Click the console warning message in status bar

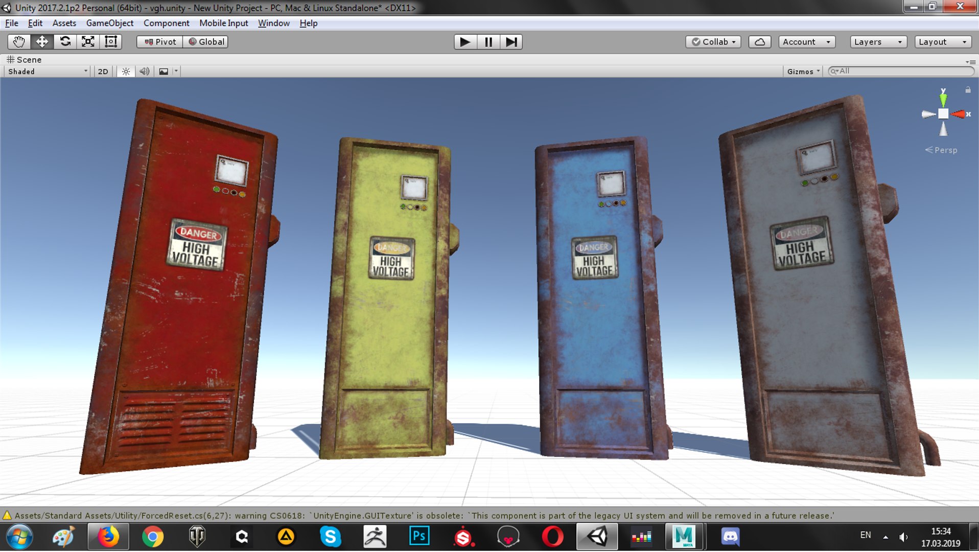[x=424, y=516]
